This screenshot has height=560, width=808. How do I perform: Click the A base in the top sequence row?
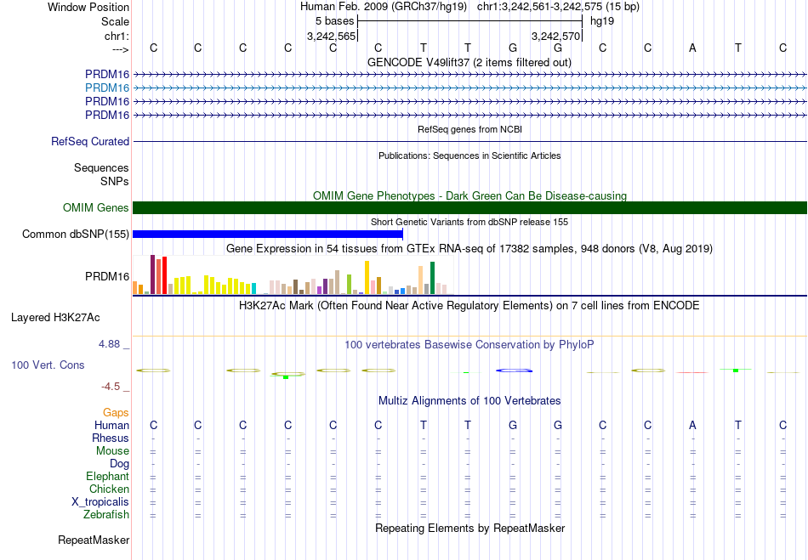pyautogui.click(x=692, y=48)
